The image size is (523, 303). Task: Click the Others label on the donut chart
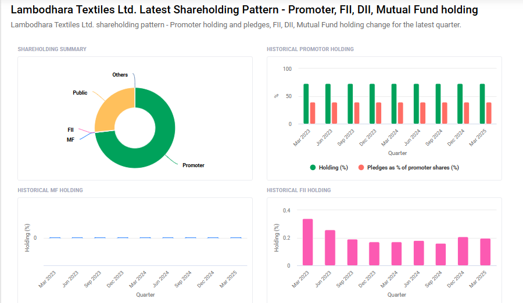pos(120,75)
